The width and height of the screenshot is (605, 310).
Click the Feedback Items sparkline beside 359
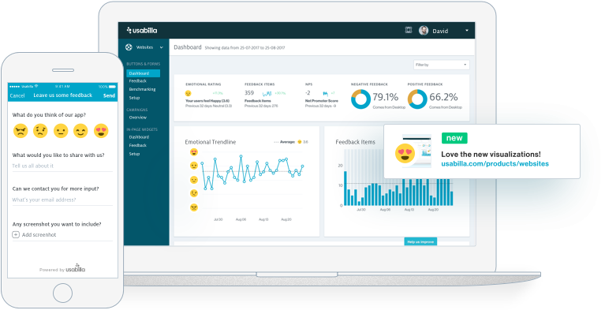click(267, 93)
